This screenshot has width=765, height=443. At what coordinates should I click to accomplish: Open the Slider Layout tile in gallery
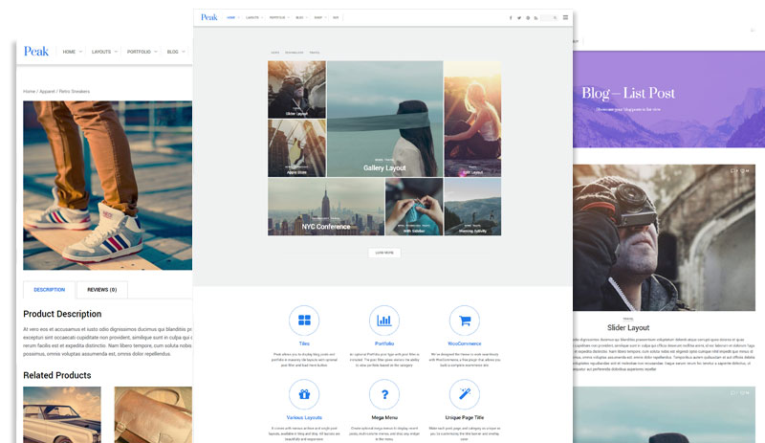[x=296, y=89]
